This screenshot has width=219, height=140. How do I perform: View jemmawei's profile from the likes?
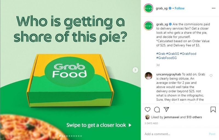pos(171,117)
